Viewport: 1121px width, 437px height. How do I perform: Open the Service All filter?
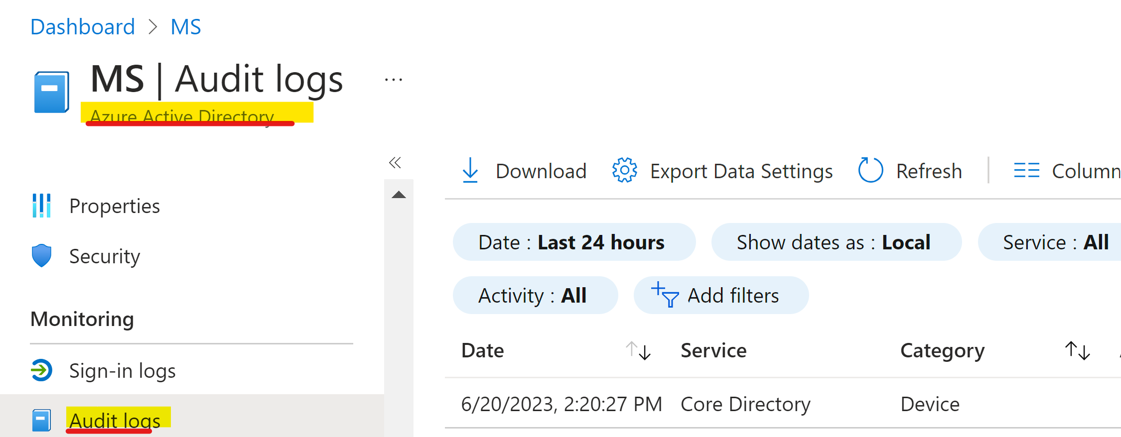coord(1050,242)
